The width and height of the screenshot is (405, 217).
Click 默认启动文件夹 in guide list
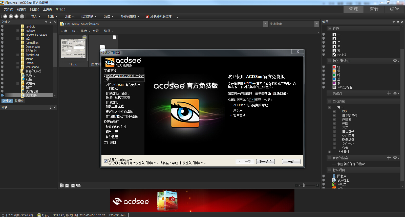[x=116, y=127]
